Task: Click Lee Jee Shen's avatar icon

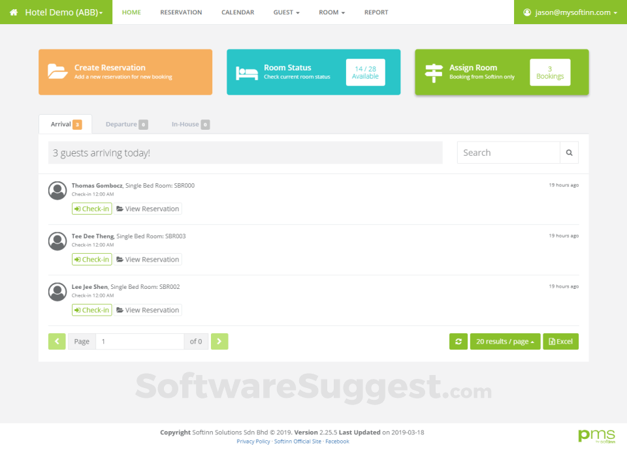Action: tap(57, 292)
